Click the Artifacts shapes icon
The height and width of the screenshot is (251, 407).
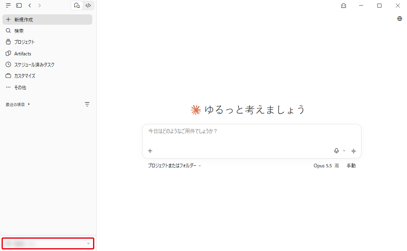[x=8, y=53]
